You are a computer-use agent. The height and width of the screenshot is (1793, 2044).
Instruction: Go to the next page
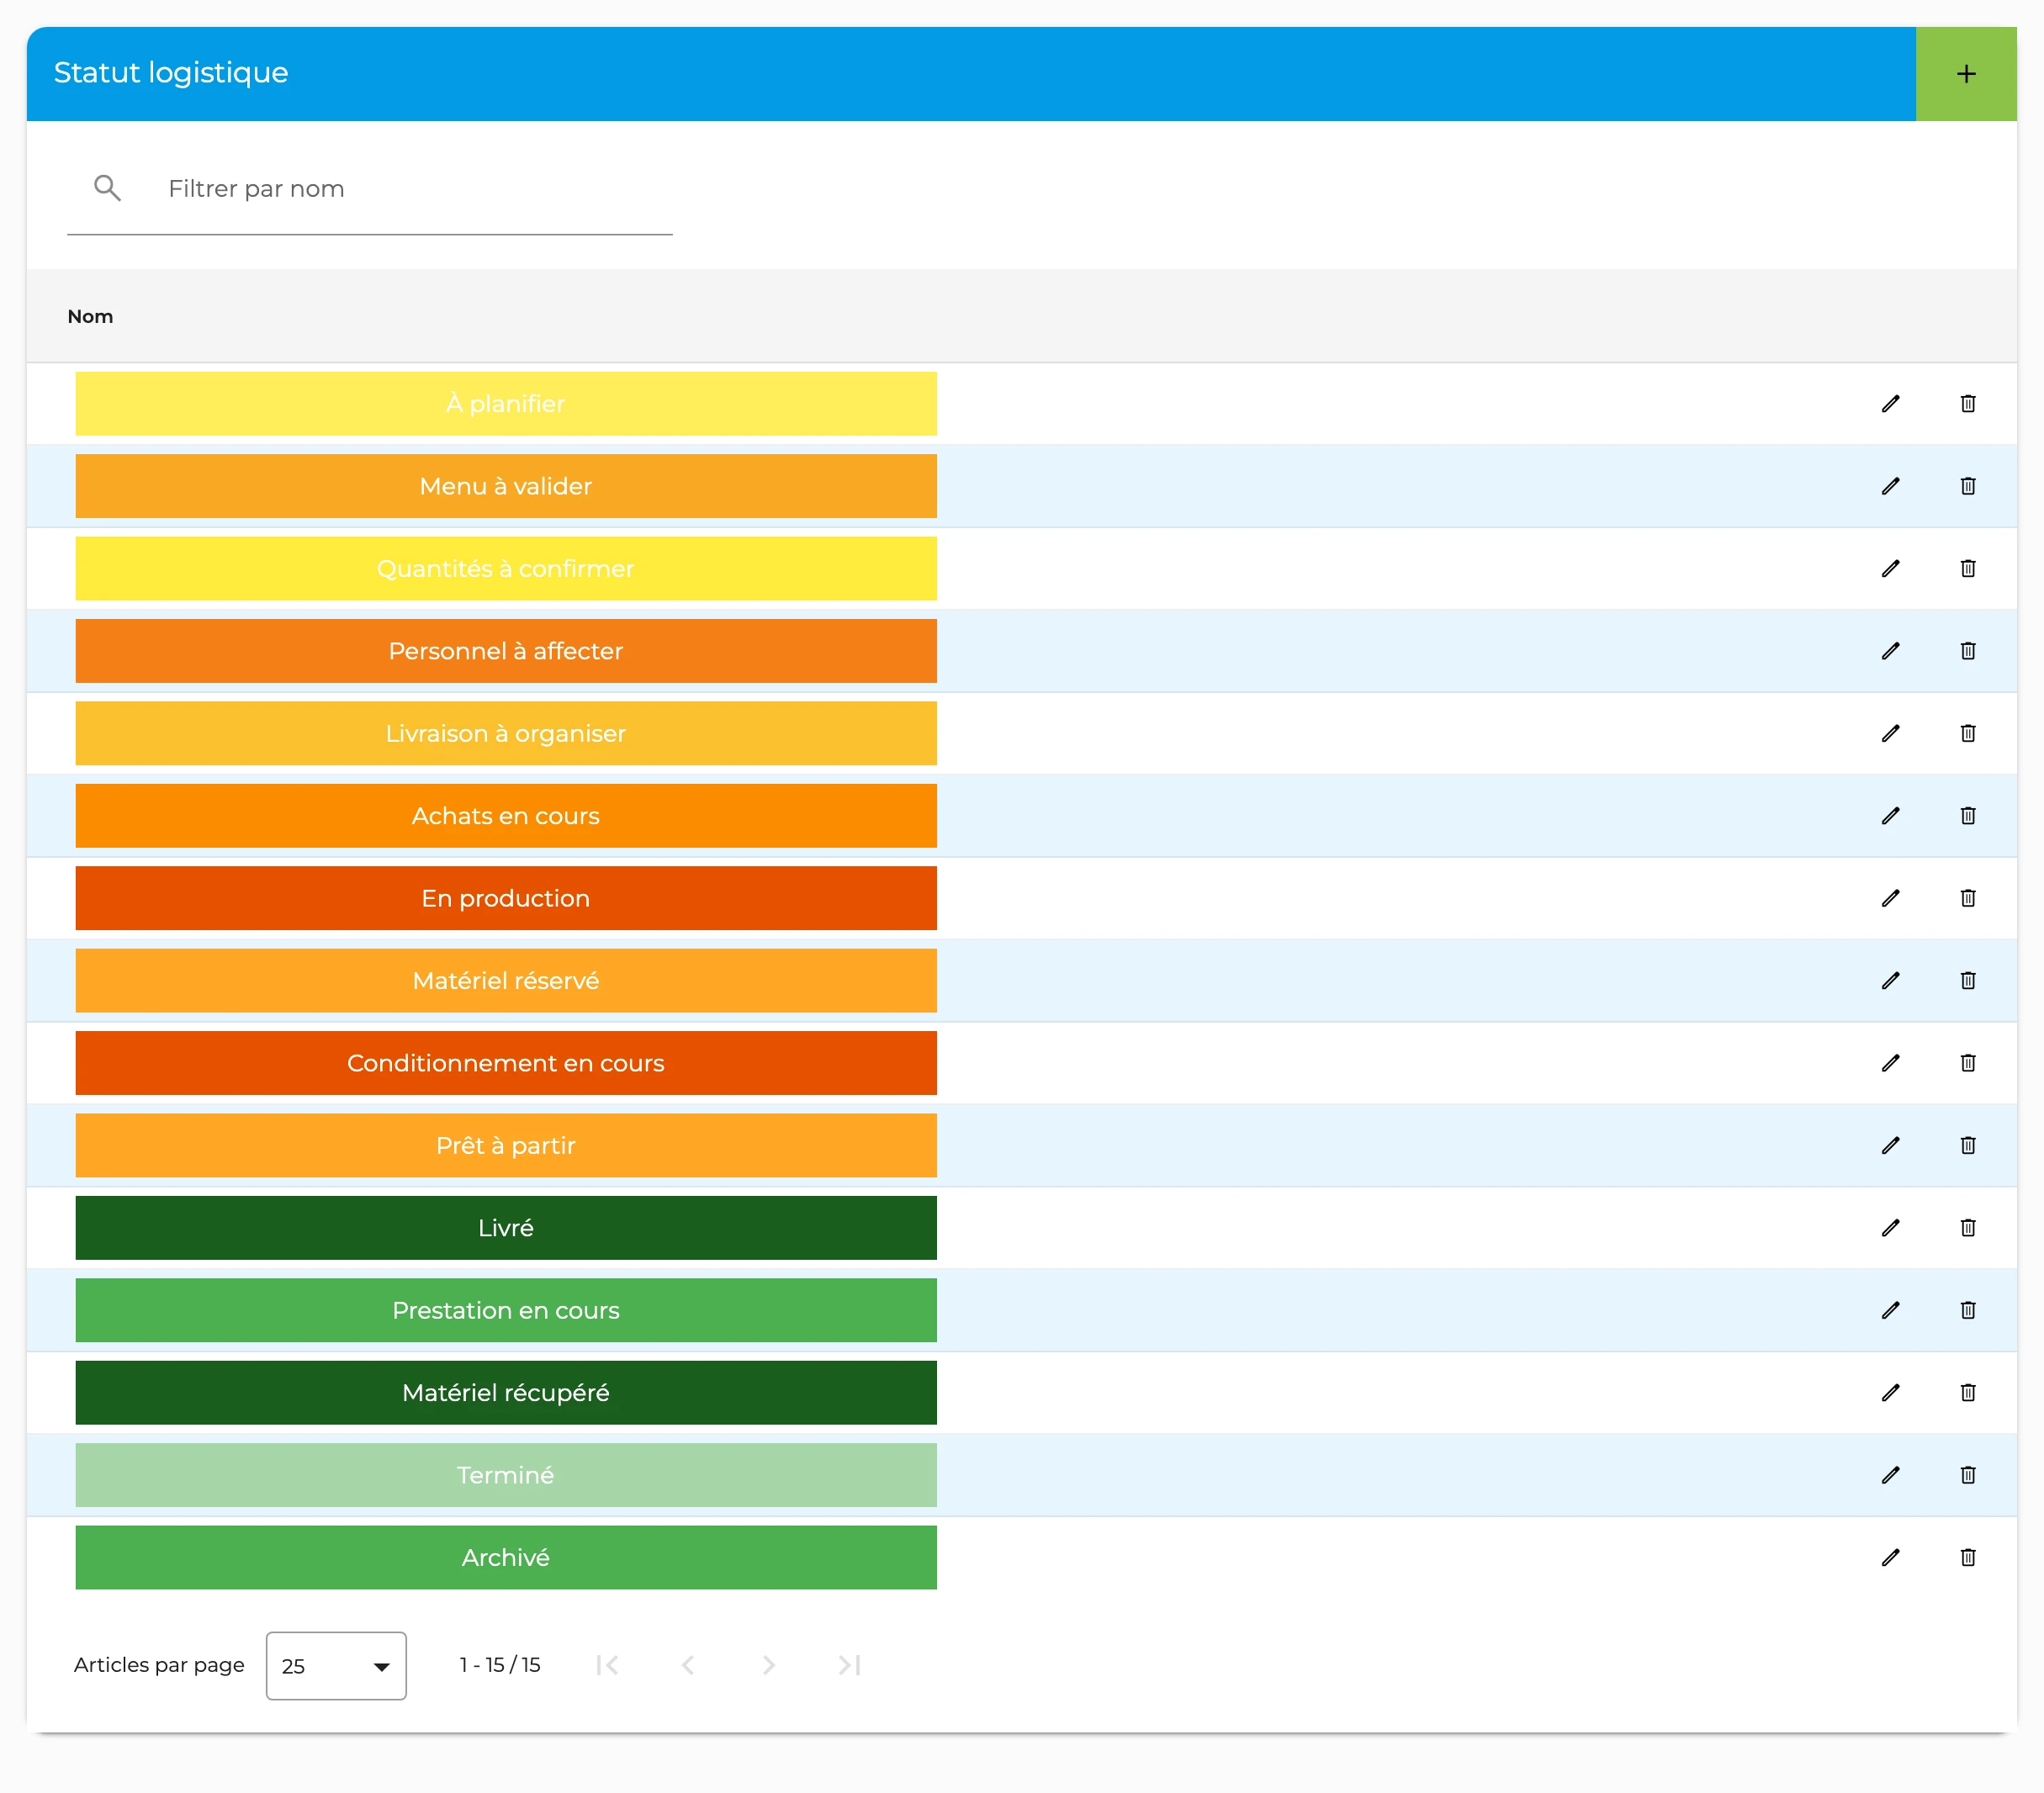click(768, 1665)
